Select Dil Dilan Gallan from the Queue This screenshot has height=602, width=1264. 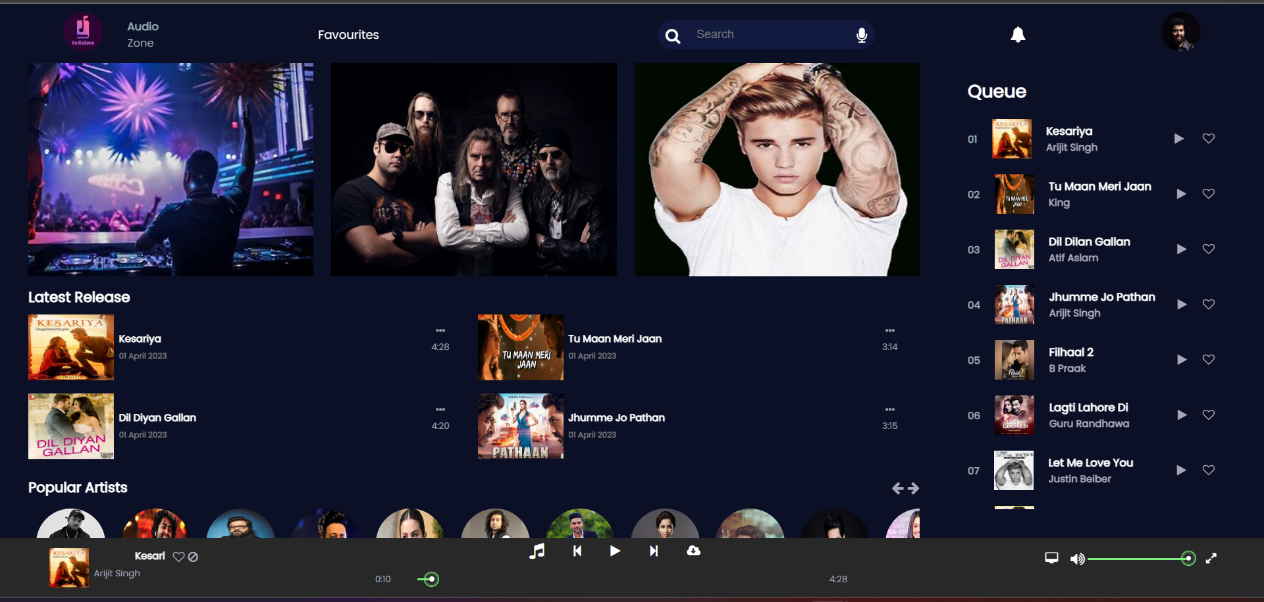tap(1089, 249)
